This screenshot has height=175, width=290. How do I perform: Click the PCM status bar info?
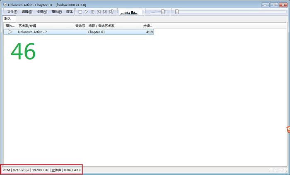pos(6,170)
